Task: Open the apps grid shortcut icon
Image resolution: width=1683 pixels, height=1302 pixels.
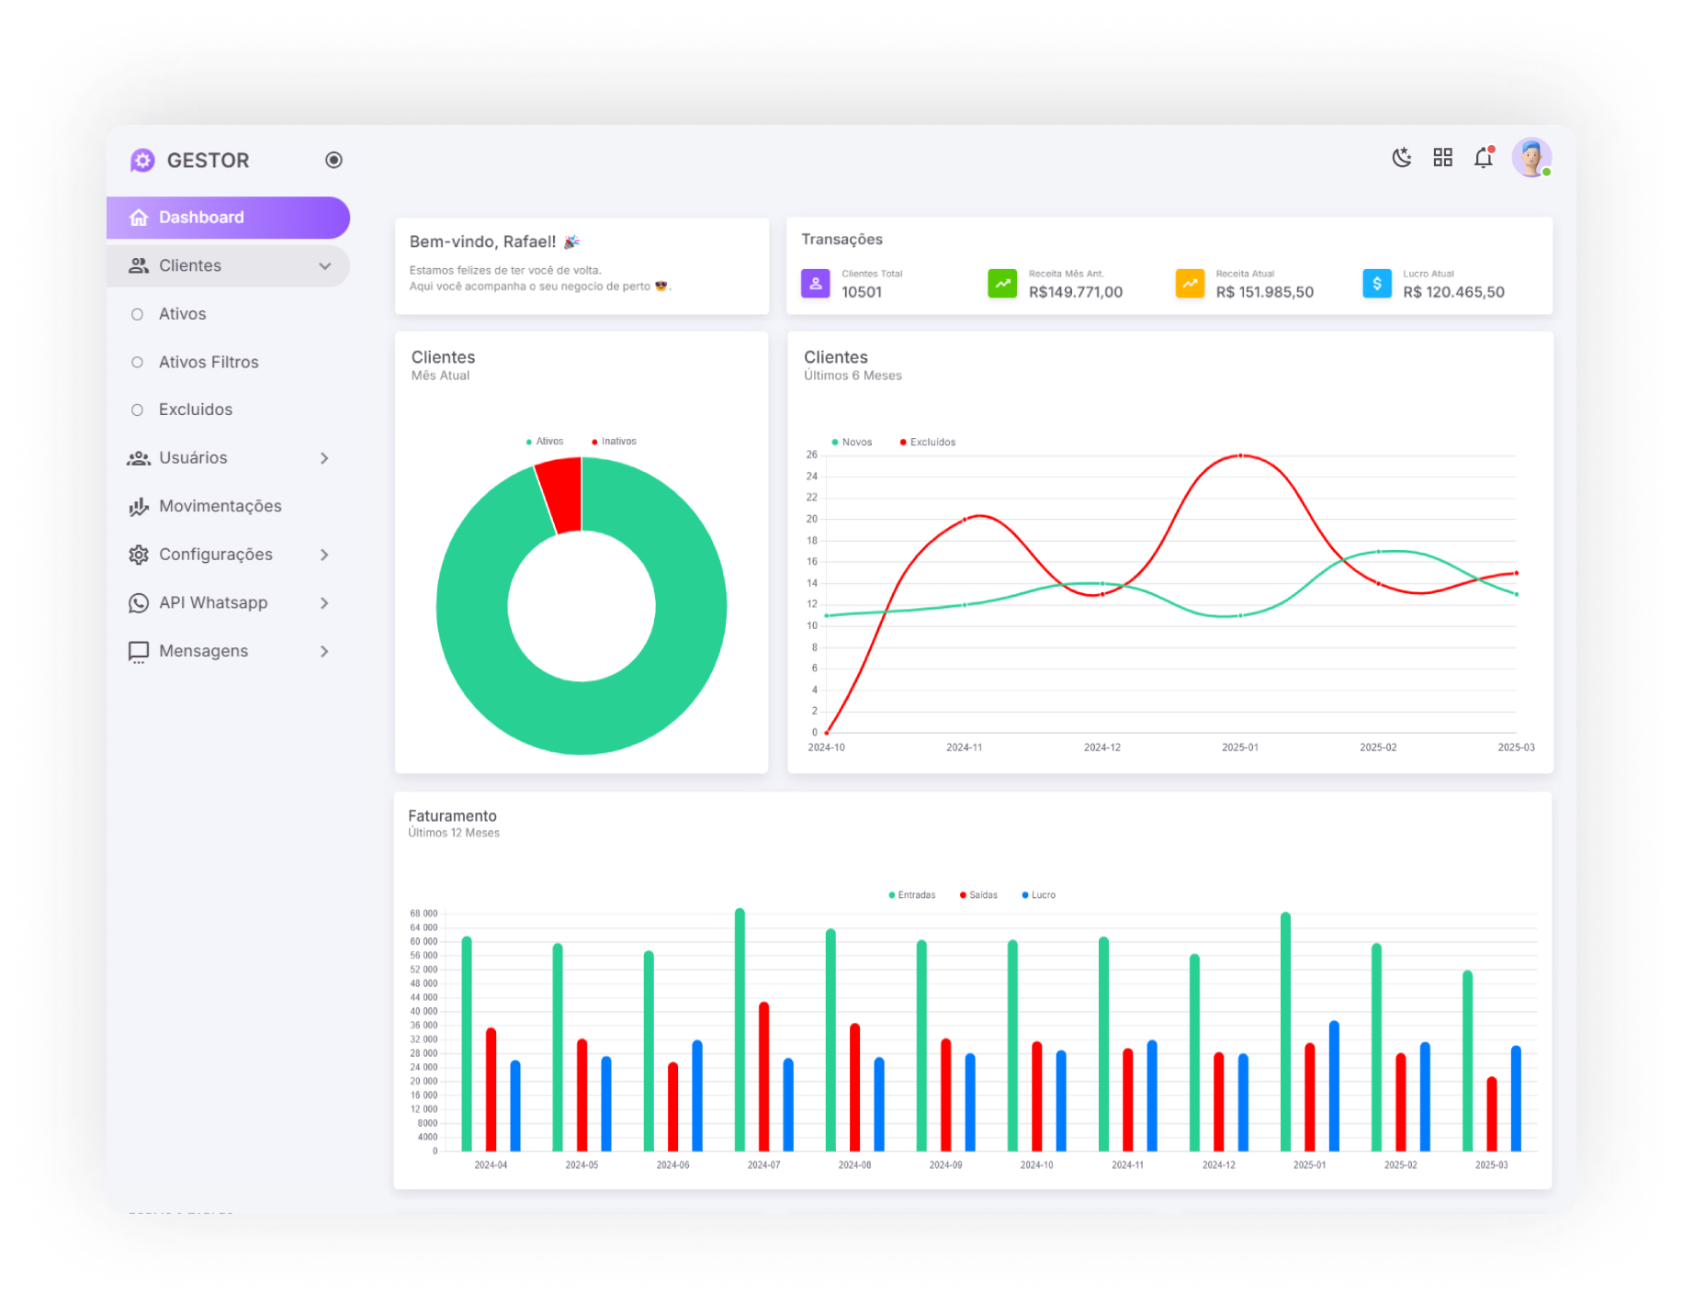Action: 1442,158
